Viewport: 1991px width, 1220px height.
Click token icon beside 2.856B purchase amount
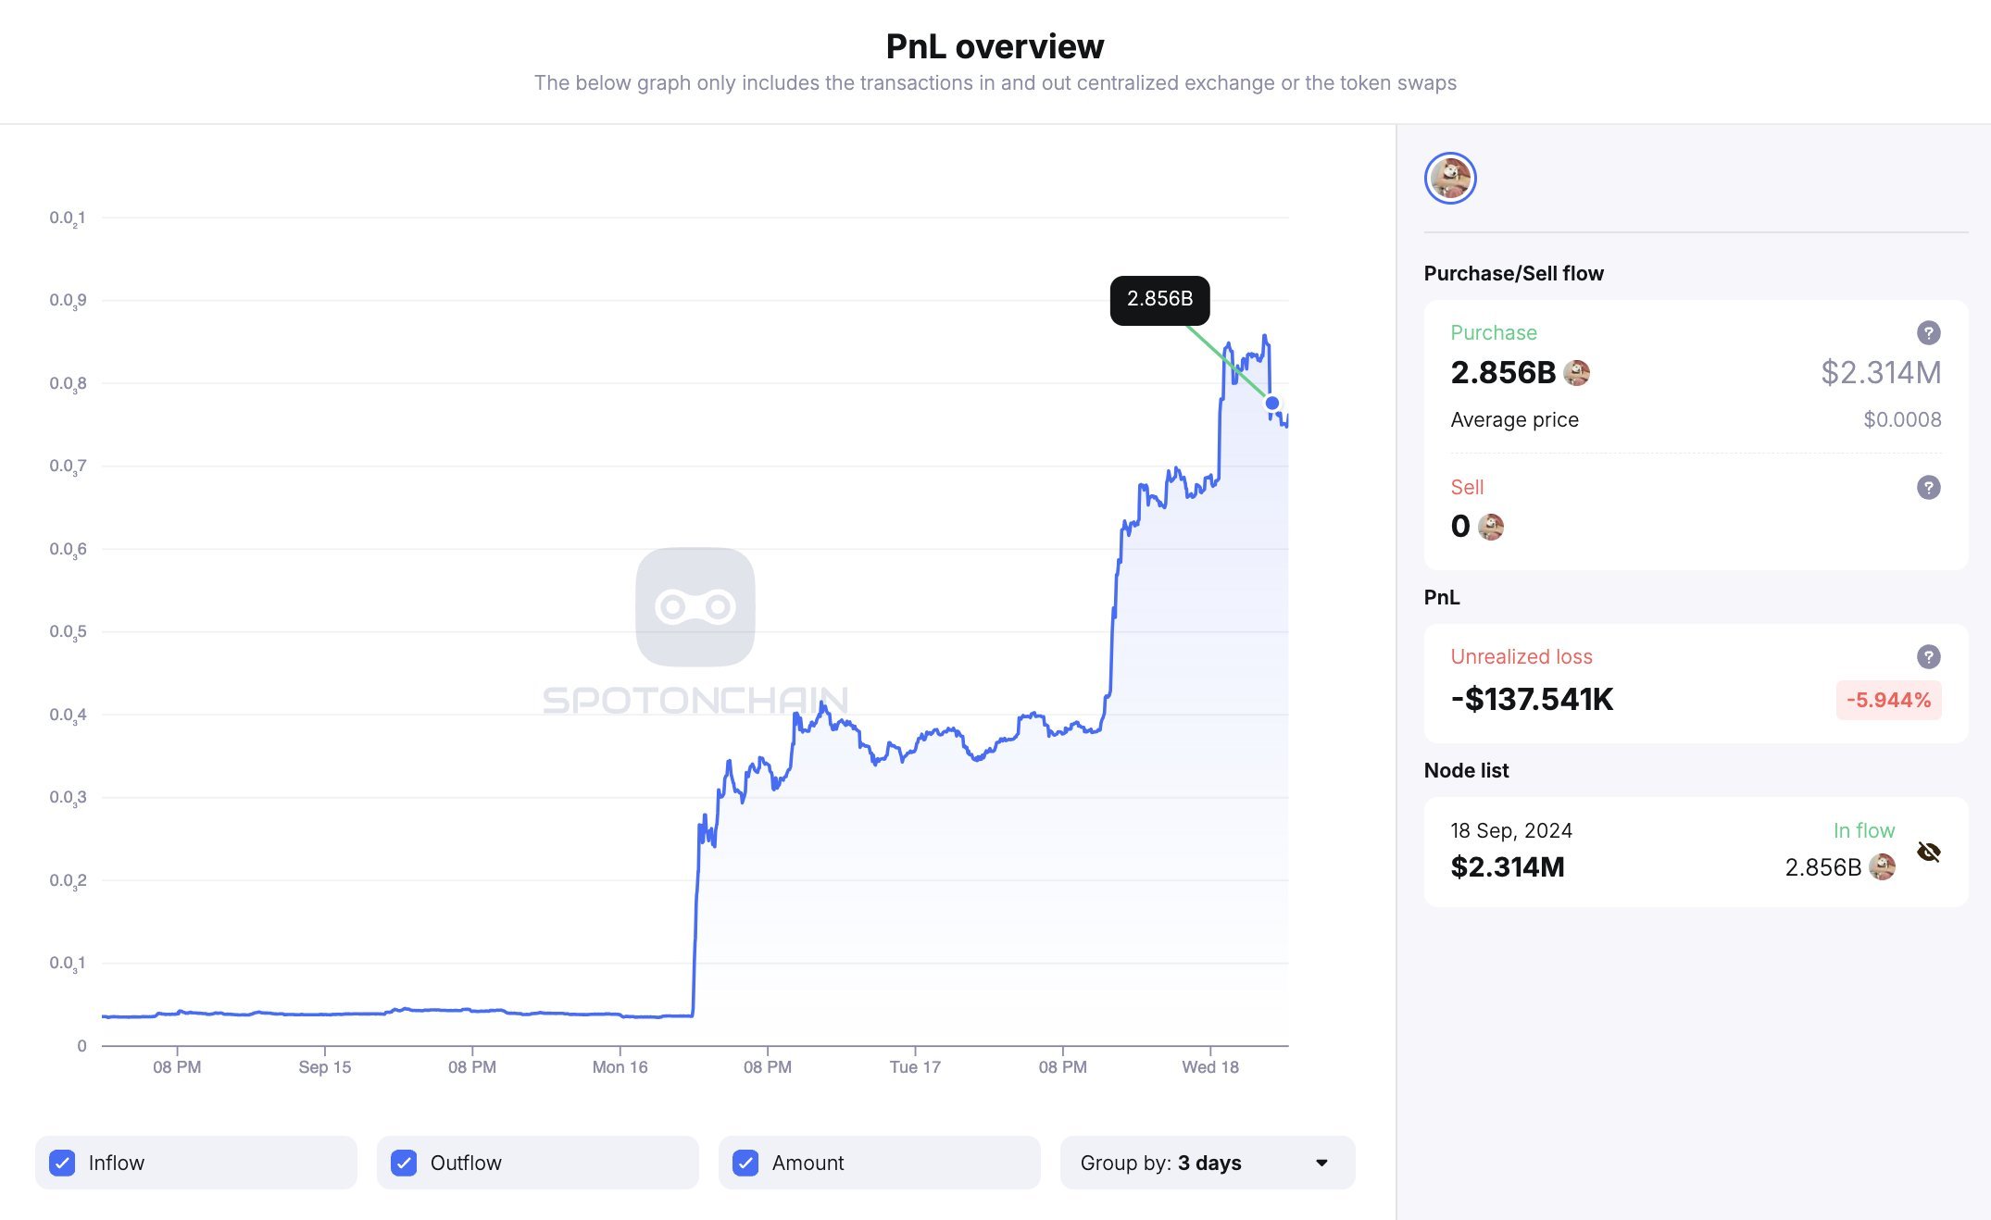1576,373
